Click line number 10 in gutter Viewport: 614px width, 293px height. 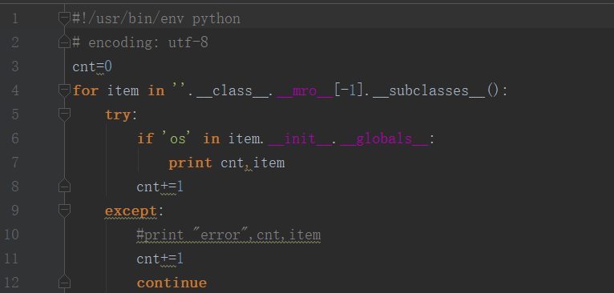pos(11,235)
